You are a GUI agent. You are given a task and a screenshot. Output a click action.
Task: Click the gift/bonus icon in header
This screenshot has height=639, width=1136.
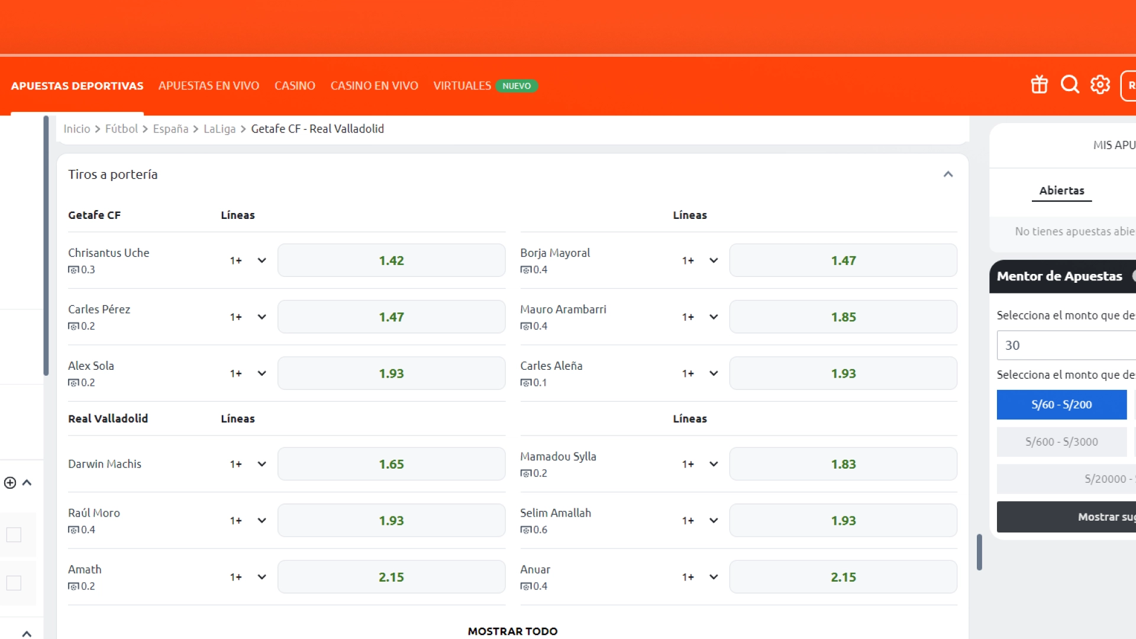pos(1038,85)
